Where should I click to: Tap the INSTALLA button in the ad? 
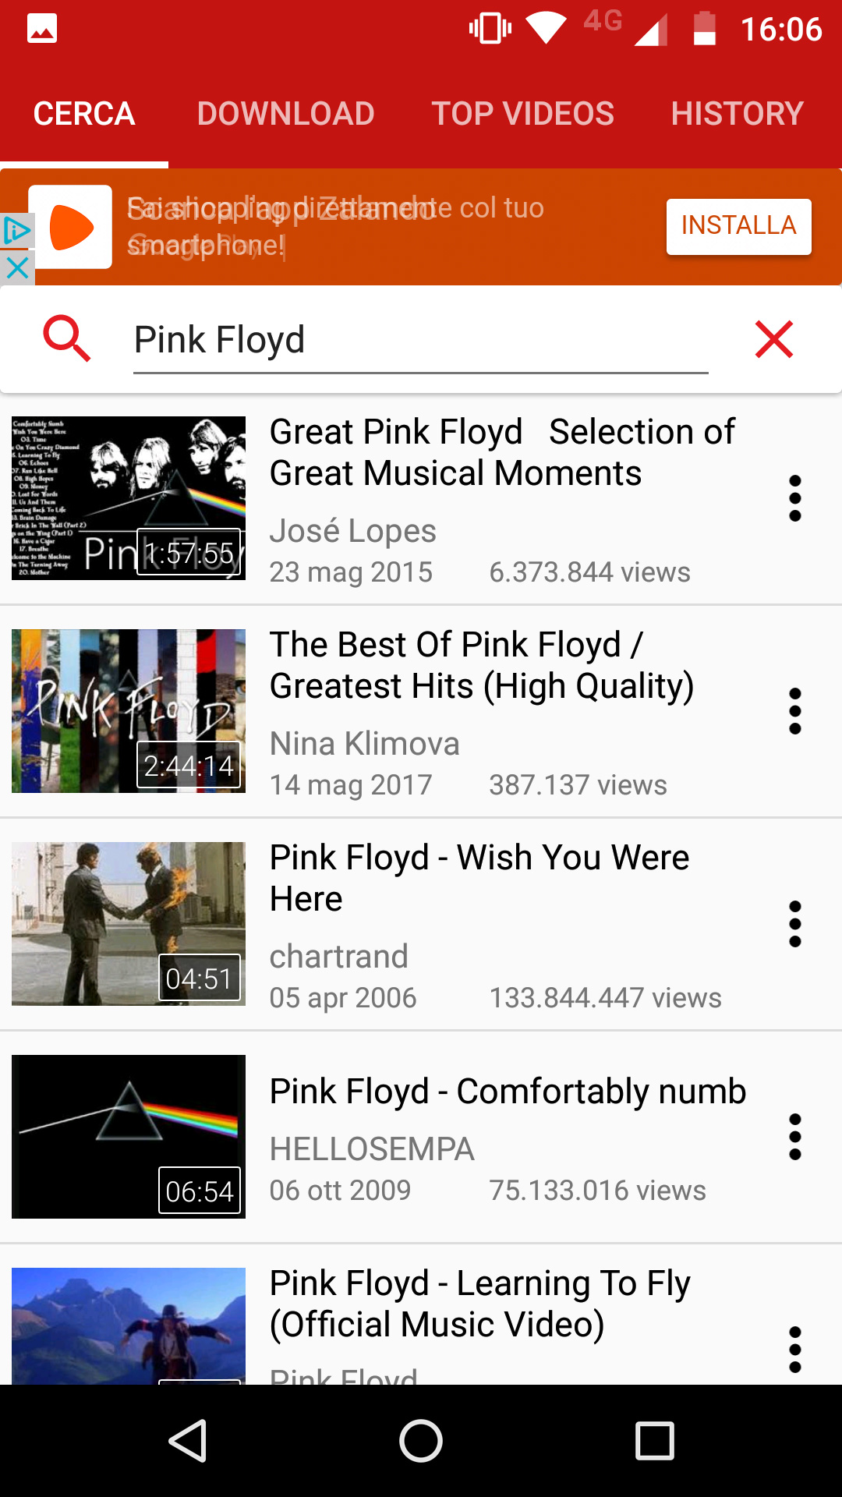738,226
